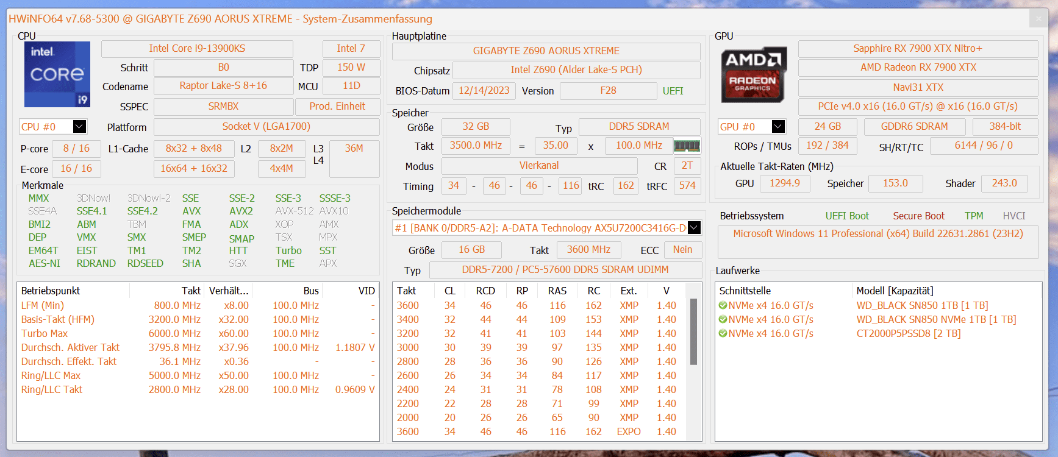Click the DDR5-7200 module type field
Viewport: 1058px width, 457px height.
(x=565, y=270)
